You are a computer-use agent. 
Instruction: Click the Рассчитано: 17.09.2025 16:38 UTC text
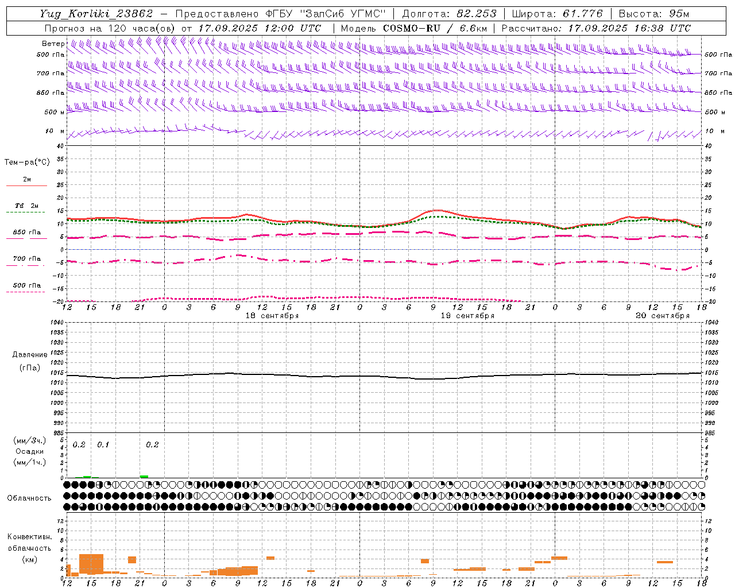(596, 28)
